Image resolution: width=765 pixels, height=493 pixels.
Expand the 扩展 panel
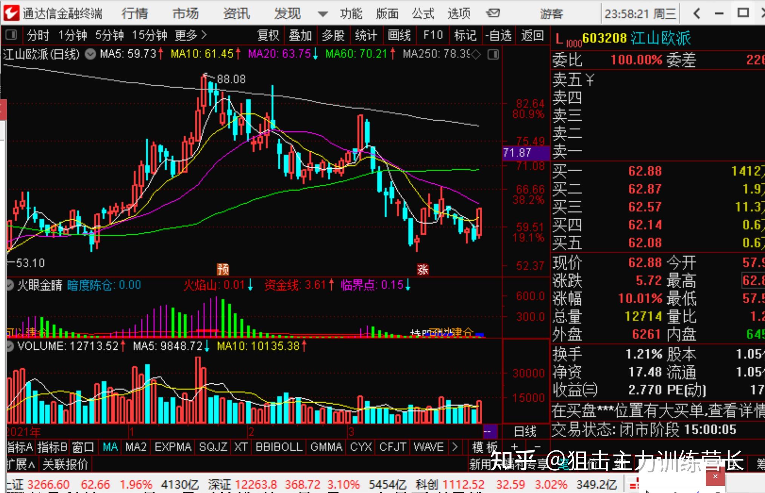tap(21, 464)
